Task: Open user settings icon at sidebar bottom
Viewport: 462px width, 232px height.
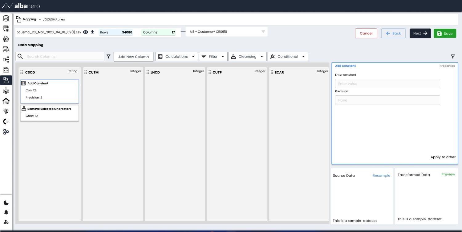Action: tap(6, 222)
